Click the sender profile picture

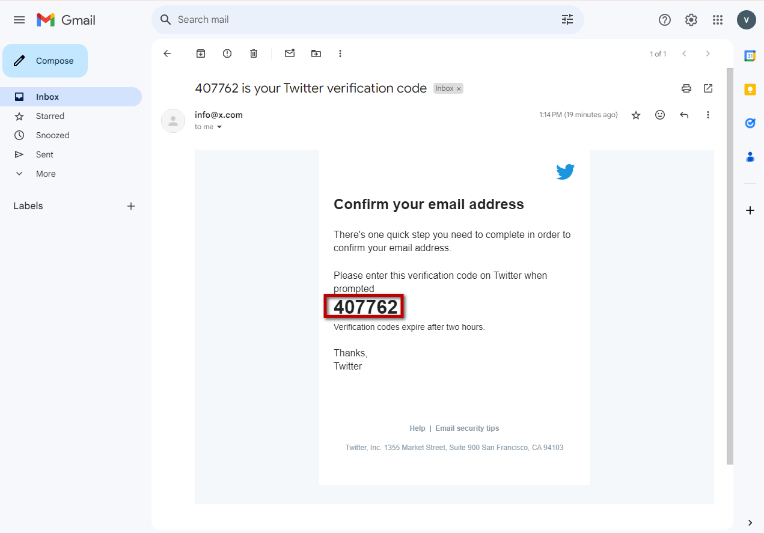coord(173,121)
